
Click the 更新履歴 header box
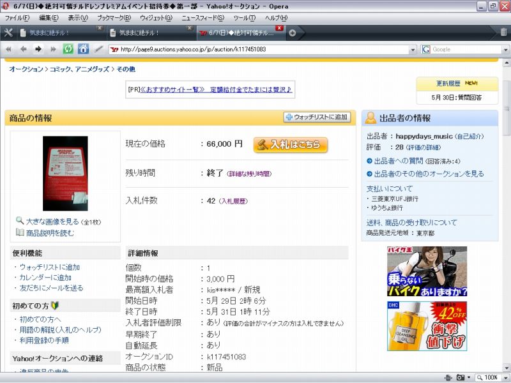tap(457, 84)
